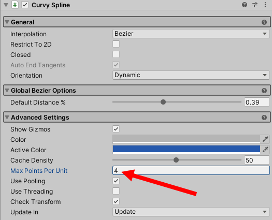Click the Curvy Spline script icon
Screen dimensions: 272x220
(15, 5)
